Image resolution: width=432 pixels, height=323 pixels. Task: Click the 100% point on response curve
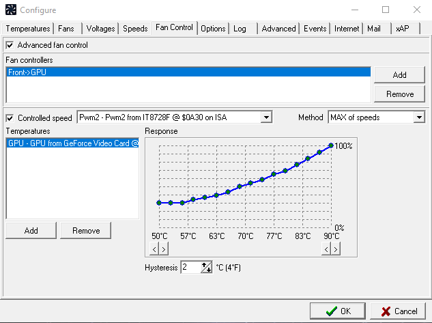(331, 145)
